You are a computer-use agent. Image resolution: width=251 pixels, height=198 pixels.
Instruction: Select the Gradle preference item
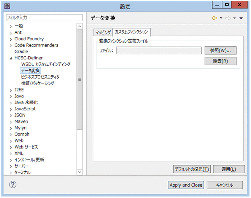21,51
